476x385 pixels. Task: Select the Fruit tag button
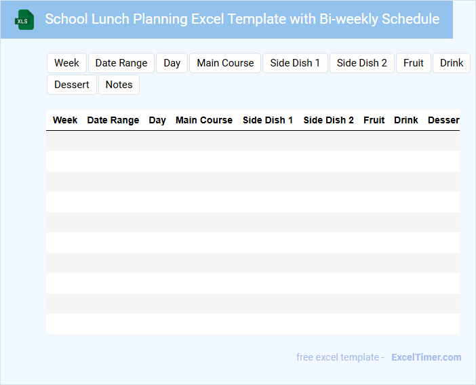(414, 63)
